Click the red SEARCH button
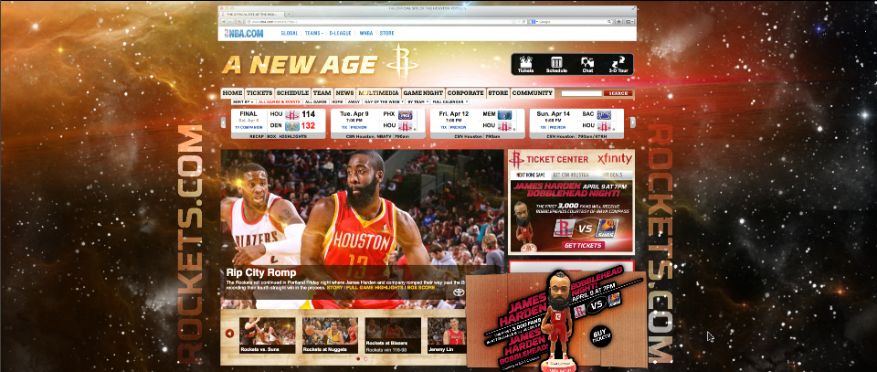Image resolution: width=877 pixels, height=372 pixels. pyautogui.click(x=618, y=93)
